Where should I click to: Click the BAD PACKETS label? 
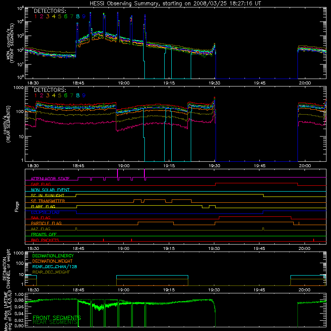pos(45,240)
